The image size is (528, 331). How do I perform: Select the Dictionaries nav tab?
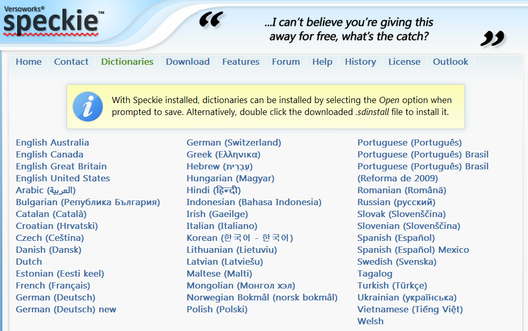127,62
